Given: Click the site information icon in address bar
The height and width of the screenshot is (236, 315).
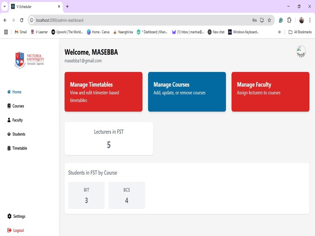Looking at the screenshot, I should point(31,20).
